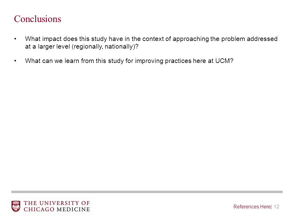Image resolution: width=294 pixels, height=220 pixels.
Task: Click slide number 12 in footer
Action: [x=277, y=207]
